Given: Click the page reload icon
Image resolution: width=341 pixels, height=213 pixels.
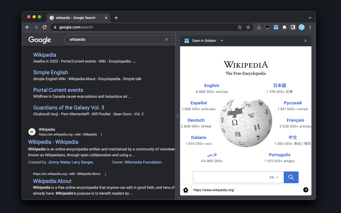Looking at the screenshot, I should point(44,27).
